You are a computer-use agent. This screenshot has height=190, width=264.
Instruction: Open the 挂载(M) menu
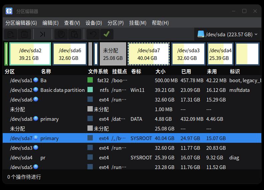click(138, 23)
